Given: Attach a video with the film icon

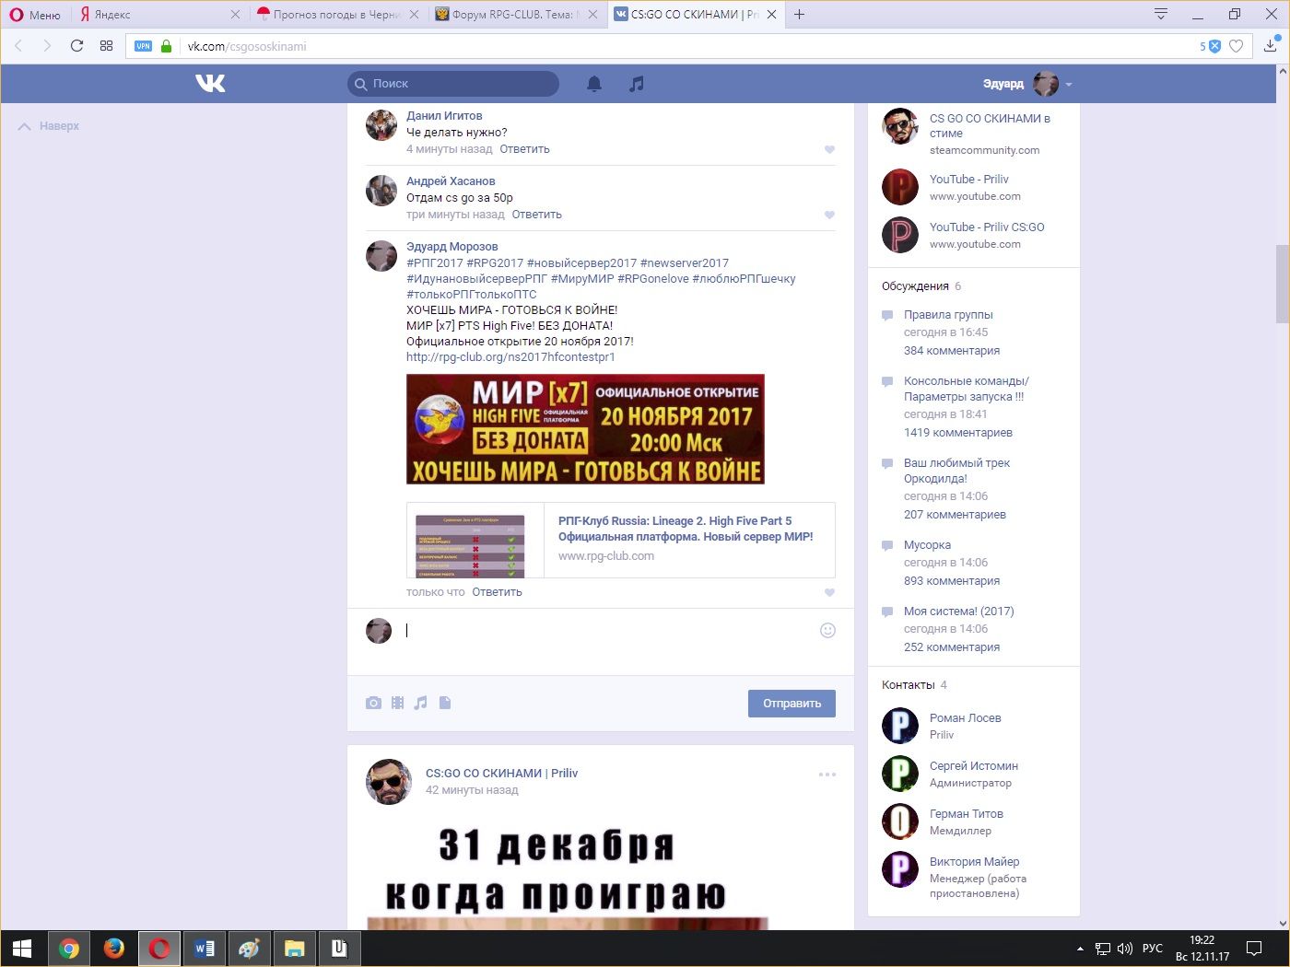Looking at the screenshot, I should 397,703.
